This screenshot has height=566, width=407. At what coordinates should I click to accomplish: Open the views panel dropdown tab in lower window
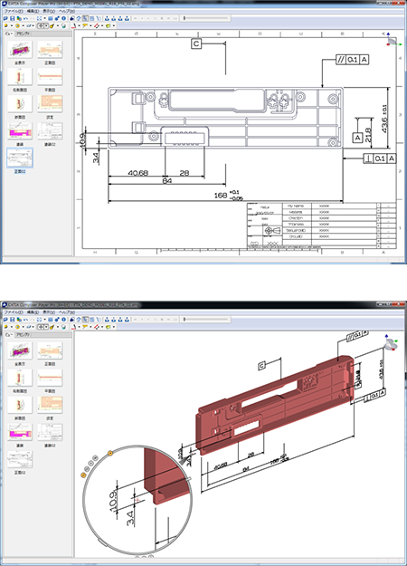point(9,334)
